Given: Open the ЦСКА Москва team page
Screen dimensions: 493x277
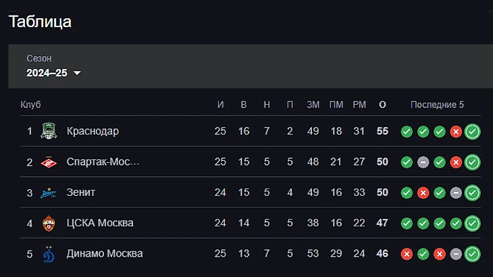Looking at the screenshot, I should tap(100, 223).
